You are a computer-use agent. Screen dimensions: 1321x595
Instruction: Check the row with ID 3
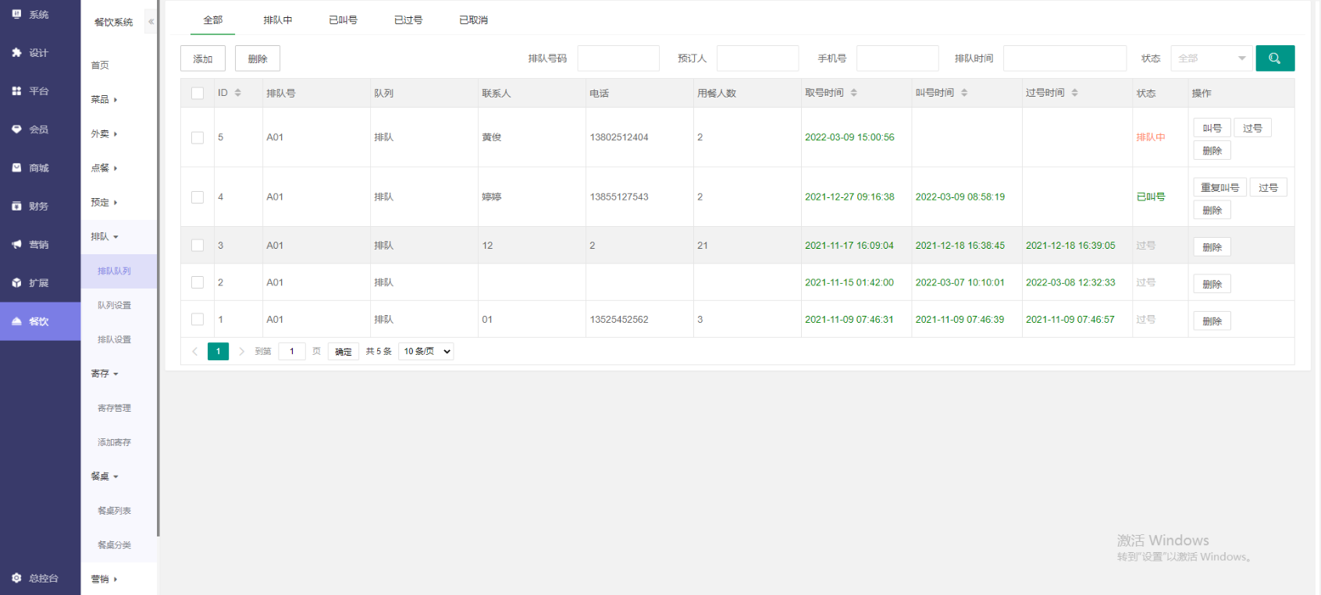pyautogui.click(x=198, y=246)
